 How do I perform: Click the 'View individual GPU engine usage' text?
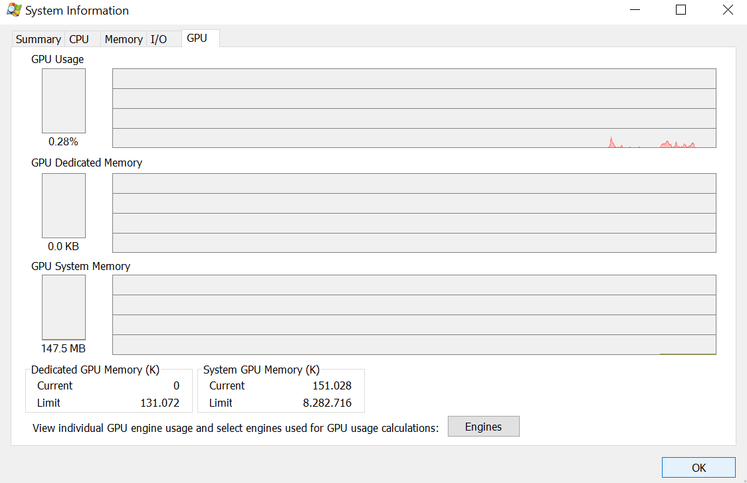coord(235,428)
